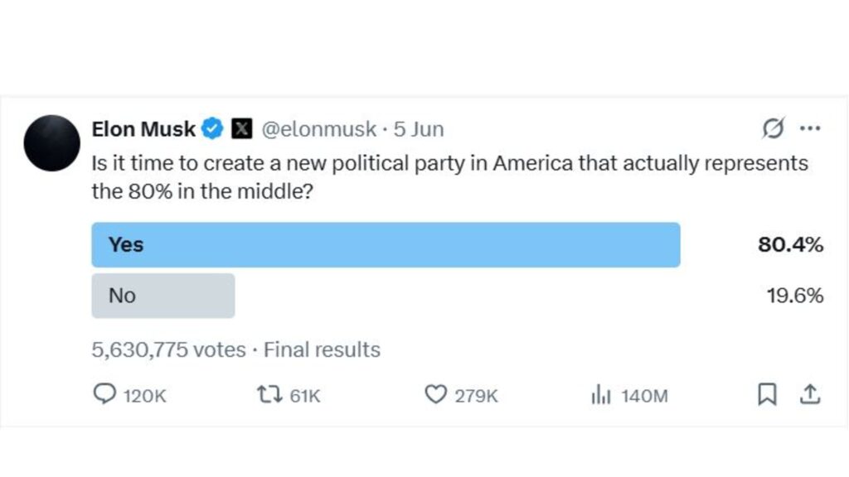Click the reply speech bubble icon
849x477 pixels.
104,394
